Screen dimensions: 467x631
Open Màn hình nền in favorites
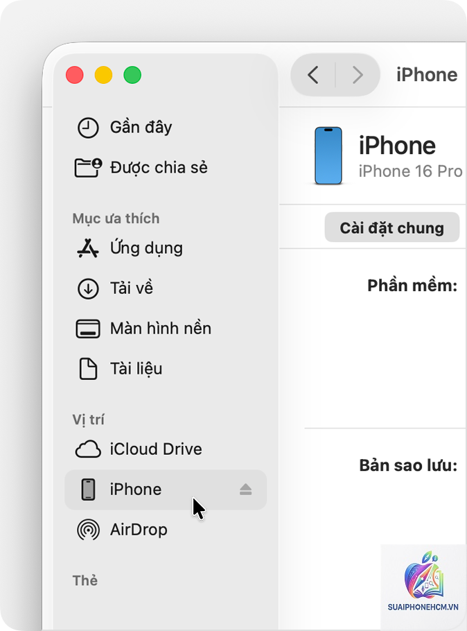[x=161, y=329]
